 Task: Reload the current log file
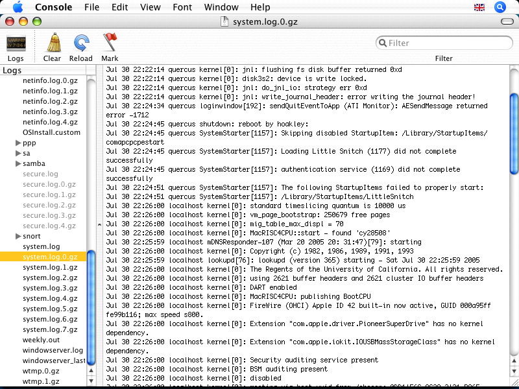81,44
